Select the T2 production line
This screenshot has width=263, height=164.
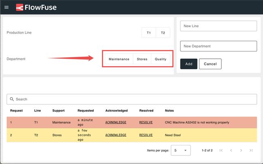tap(163, 33)
